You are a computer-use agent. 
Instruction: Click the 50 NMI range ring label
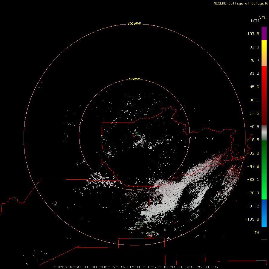coord(134,79)
